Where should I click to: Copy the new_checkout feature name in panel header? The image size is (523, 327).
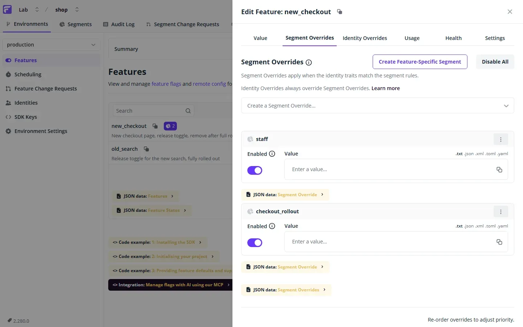(x=340, y=12)
